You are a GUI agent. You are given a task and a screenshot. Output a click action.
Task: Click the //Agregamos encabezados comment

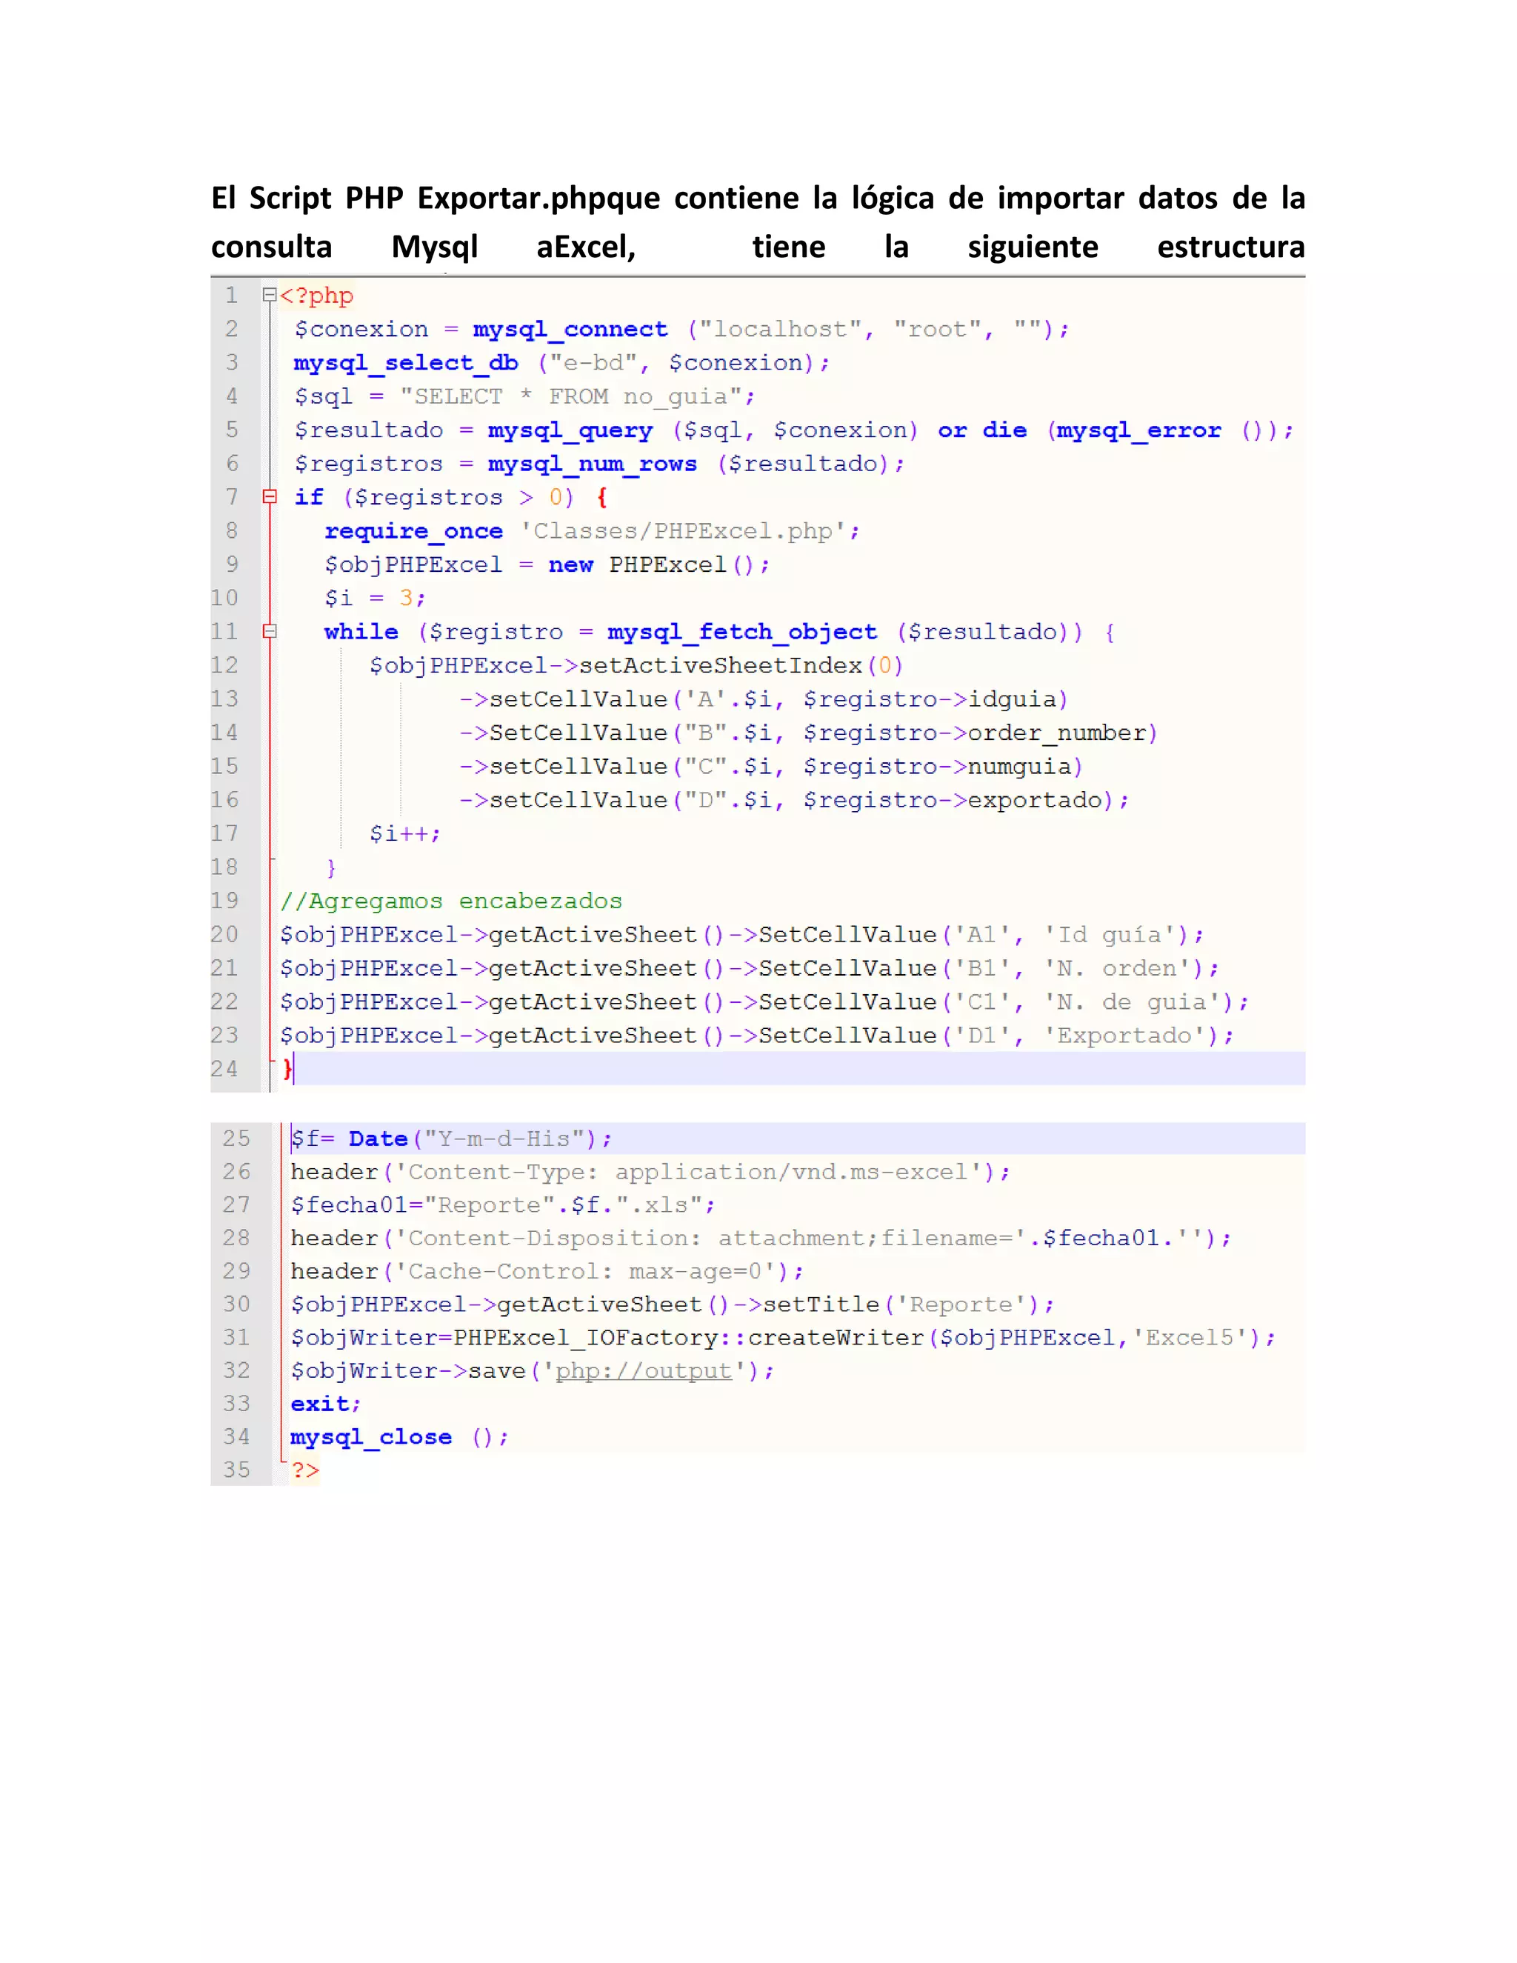(x=450, y=901)
